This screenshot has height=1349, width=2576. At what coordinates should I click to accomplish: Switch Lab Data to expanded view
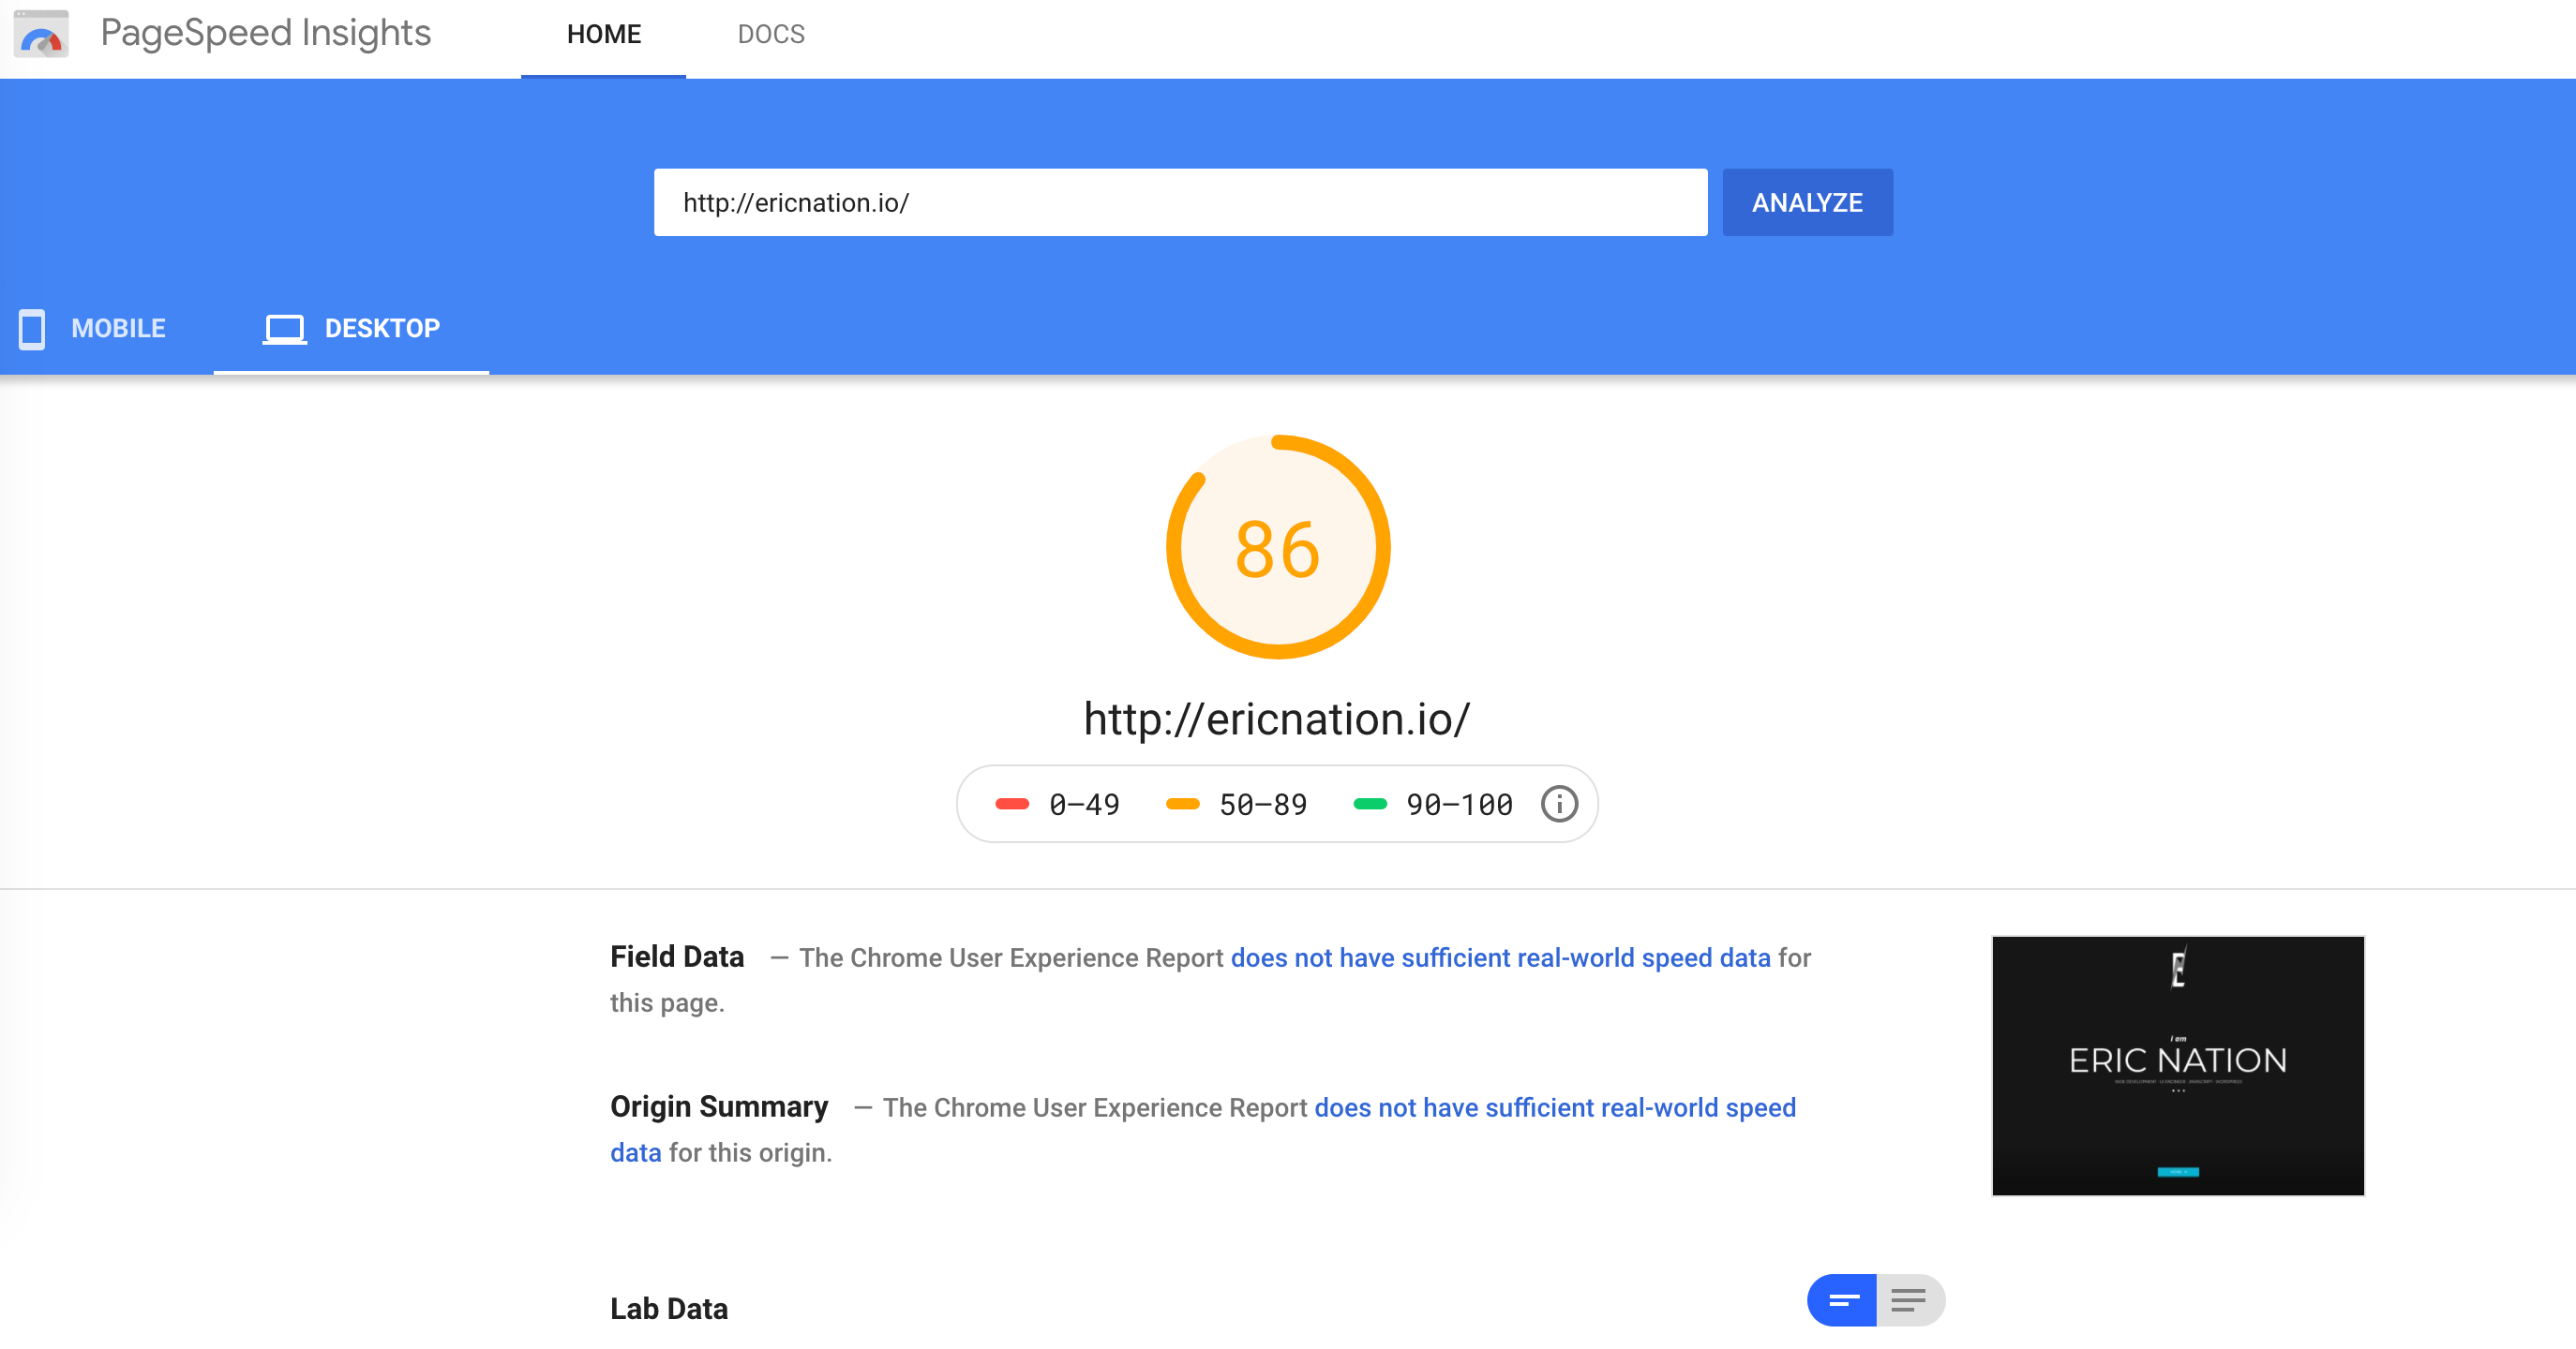(x=1909, y=1300)
